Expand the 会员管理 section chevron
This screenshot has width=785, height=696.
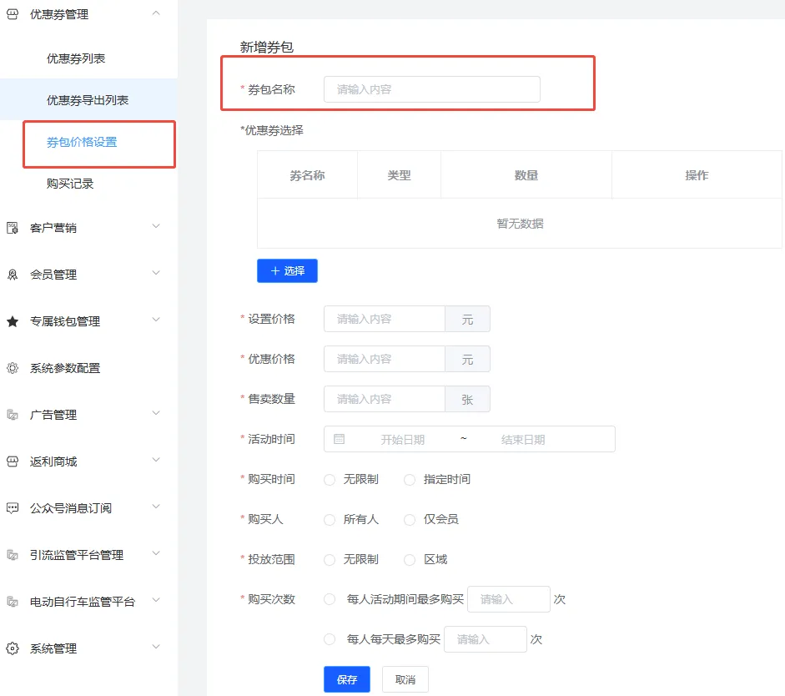154,273
